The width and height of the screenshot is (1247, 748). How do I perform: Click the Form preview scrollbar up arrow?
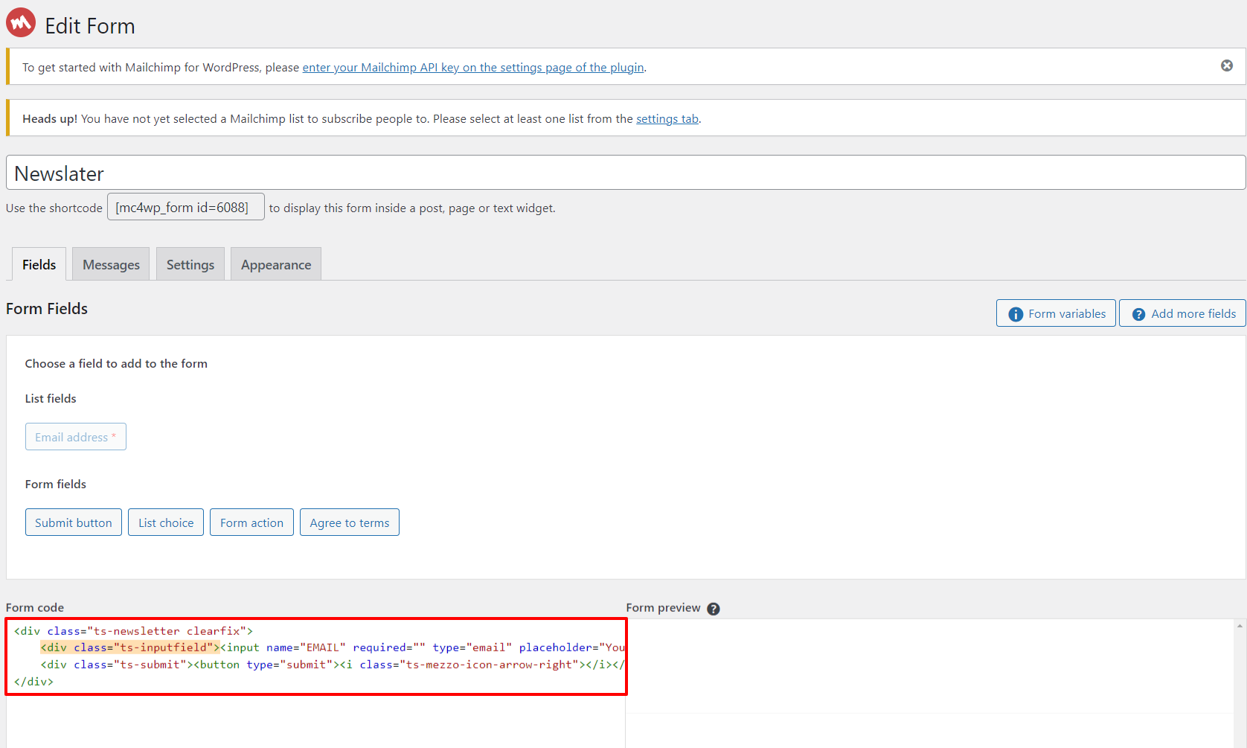point(1239,626)
